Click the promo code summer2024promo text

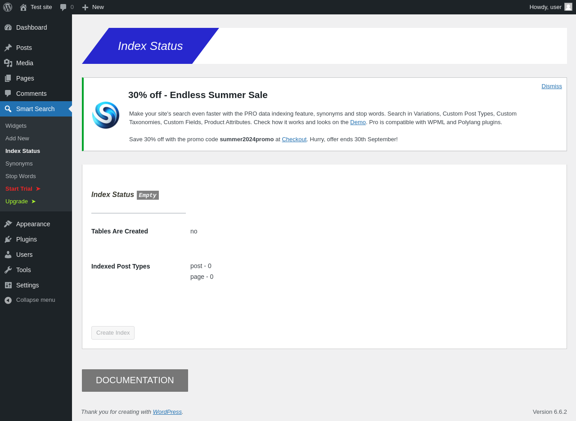(247, 139)
